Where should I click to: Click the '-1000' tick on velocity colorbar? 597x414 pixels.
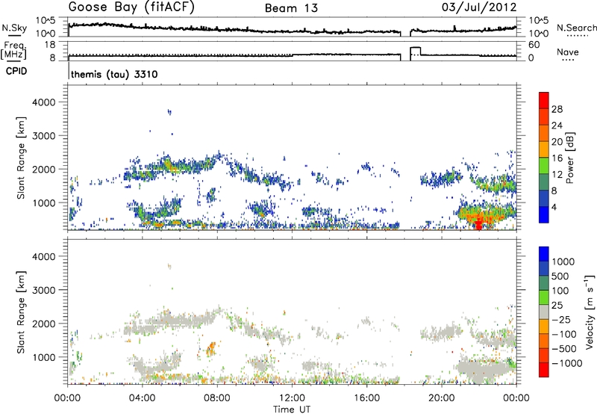point(566,363)
